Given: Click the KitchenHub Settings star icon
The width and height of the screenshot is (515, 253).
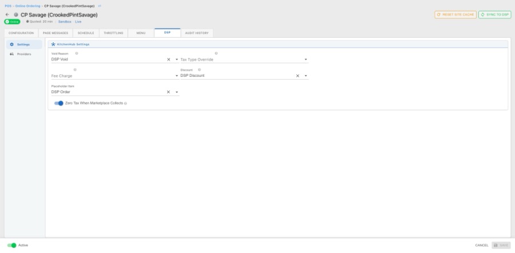Looking at the screenshot, I should click(x=54, y=44).
